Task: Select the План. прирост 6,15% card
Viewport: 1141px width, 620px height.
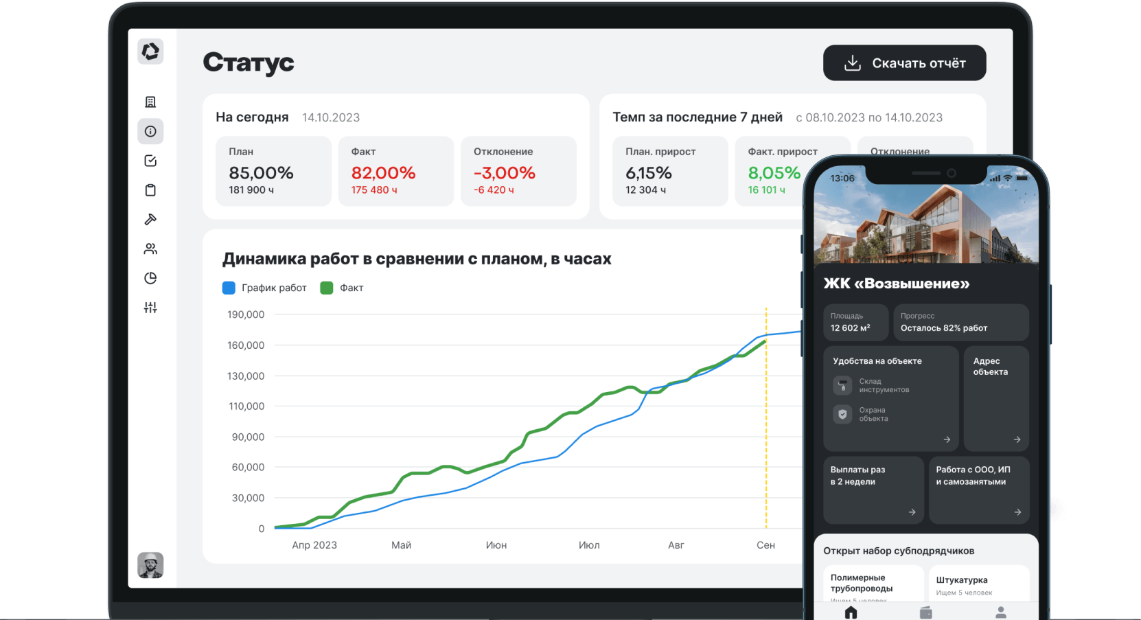Action: tap(670, 171)
